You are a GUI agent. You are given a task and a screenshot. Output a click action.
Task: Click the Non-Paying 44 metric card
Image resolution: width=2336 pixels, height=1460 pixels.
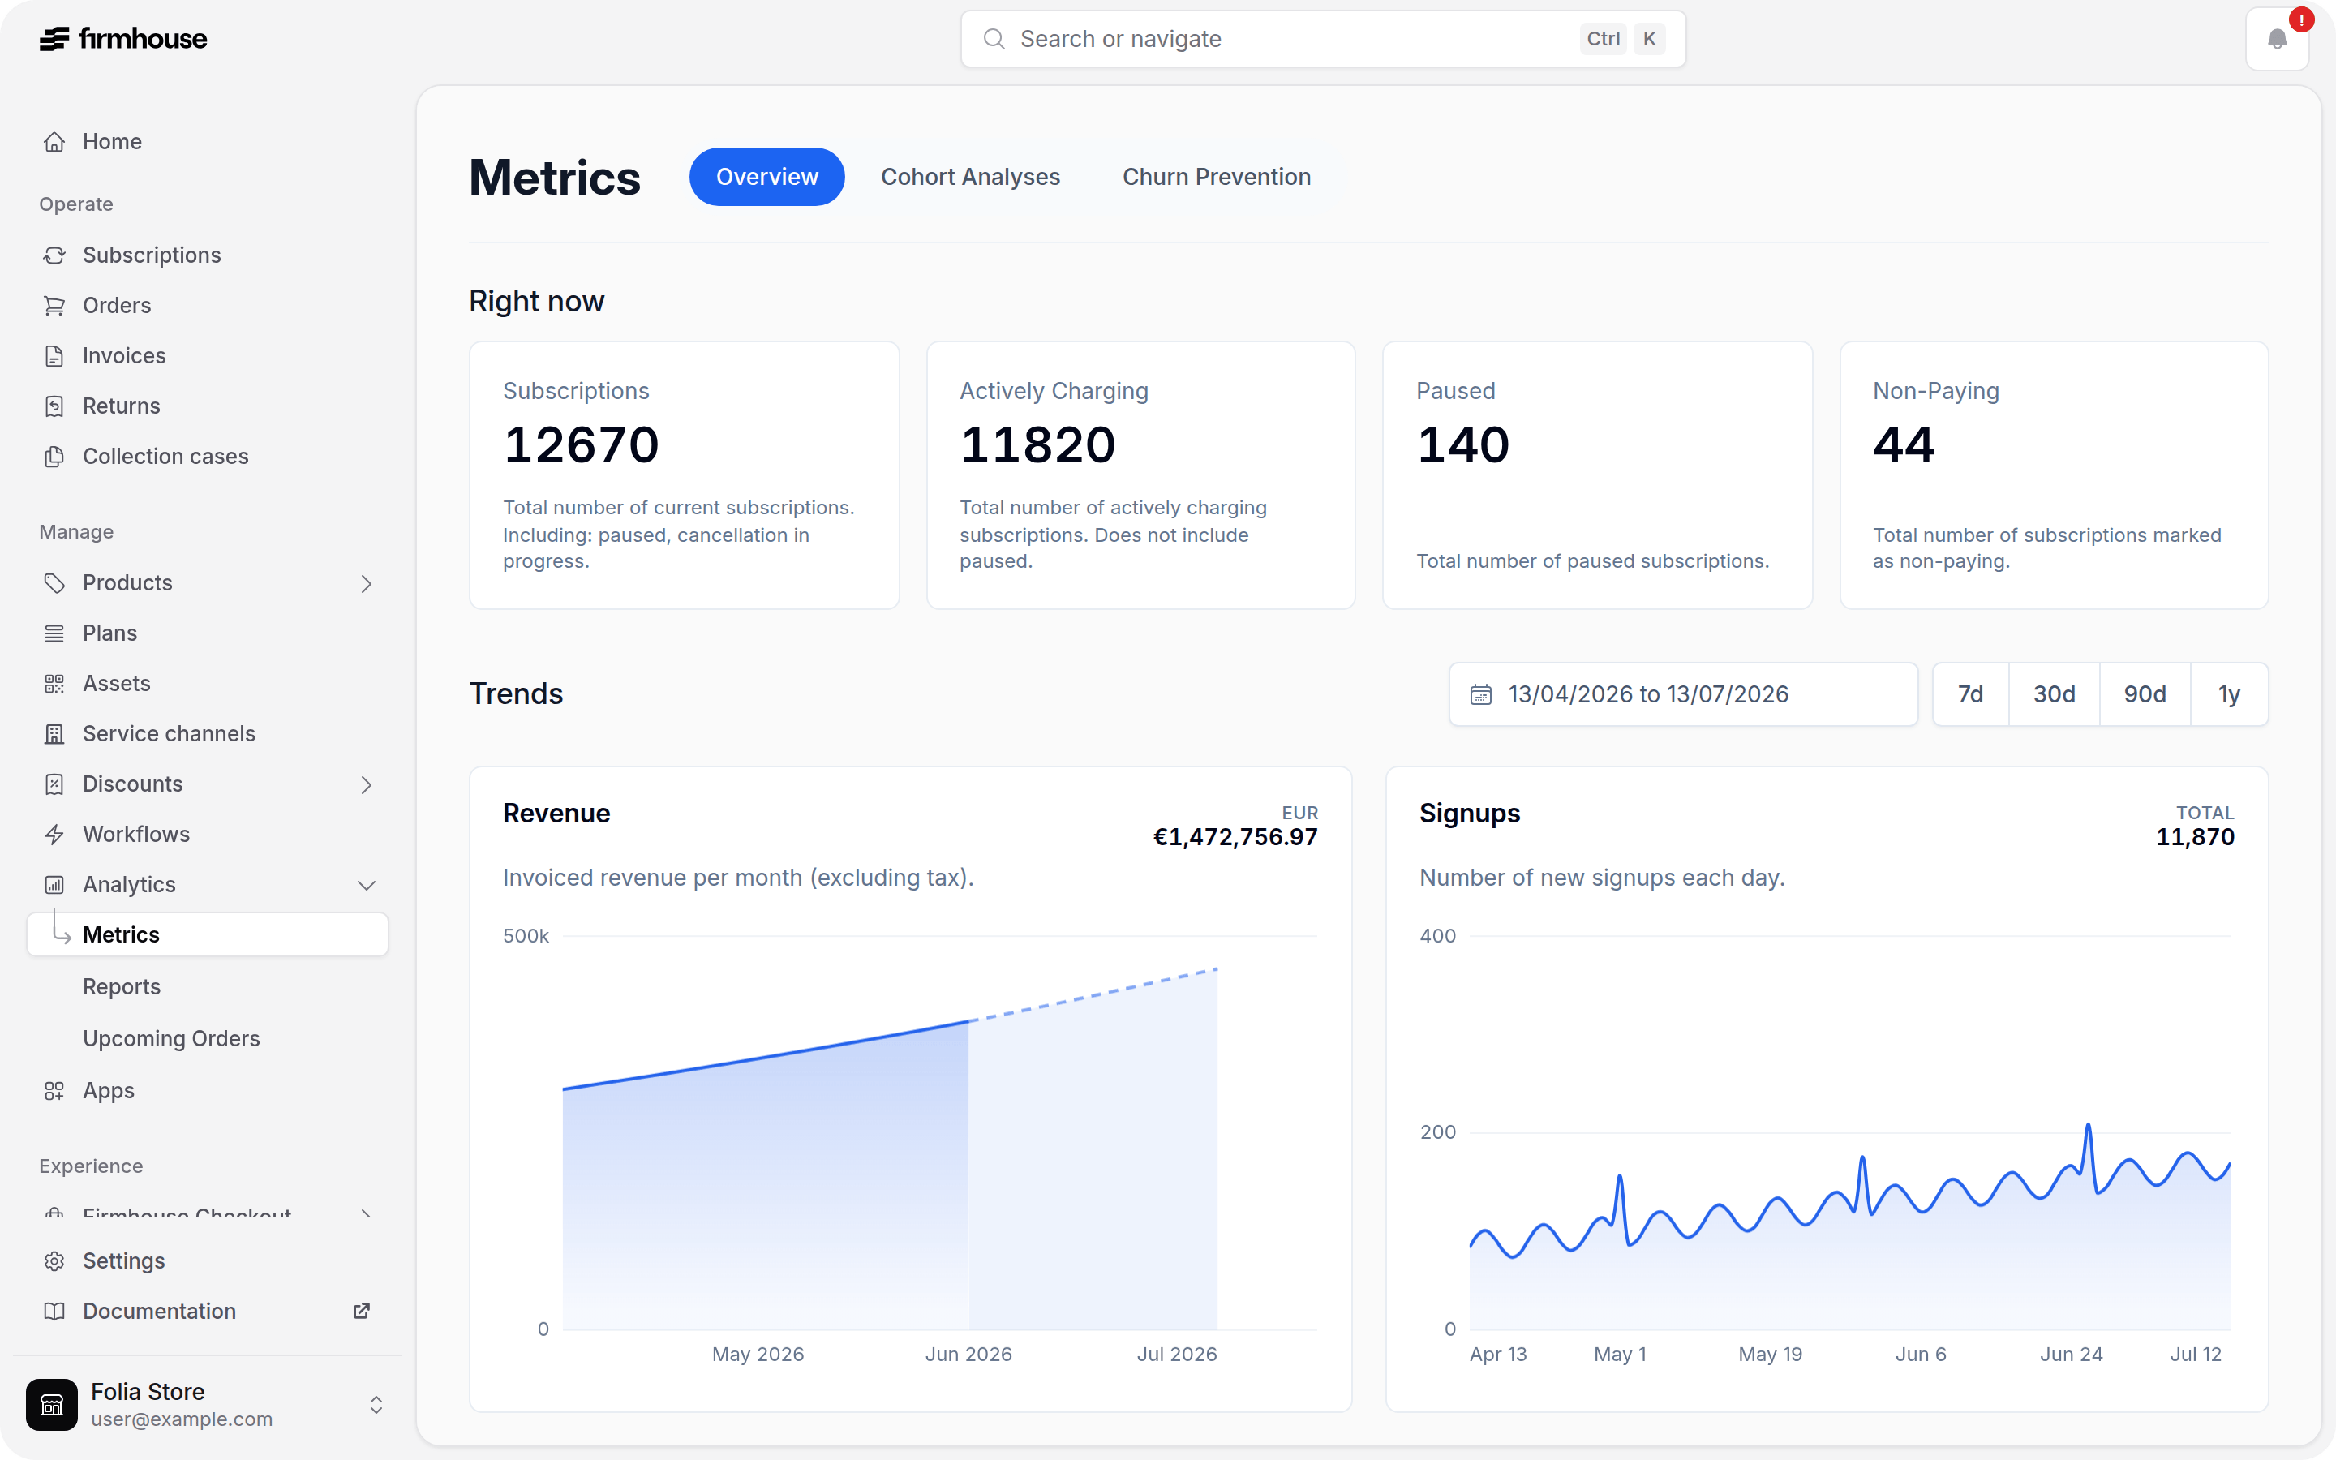click(x=2053, y=475)
